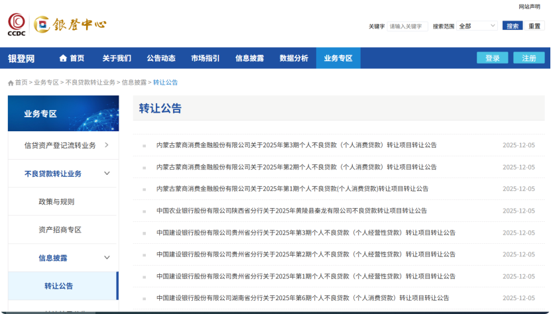Open 中国农业银行陕西省分行 黄陵县秦龙 announcement
This screenshot has width=551, height=314.
coord(292,211)
